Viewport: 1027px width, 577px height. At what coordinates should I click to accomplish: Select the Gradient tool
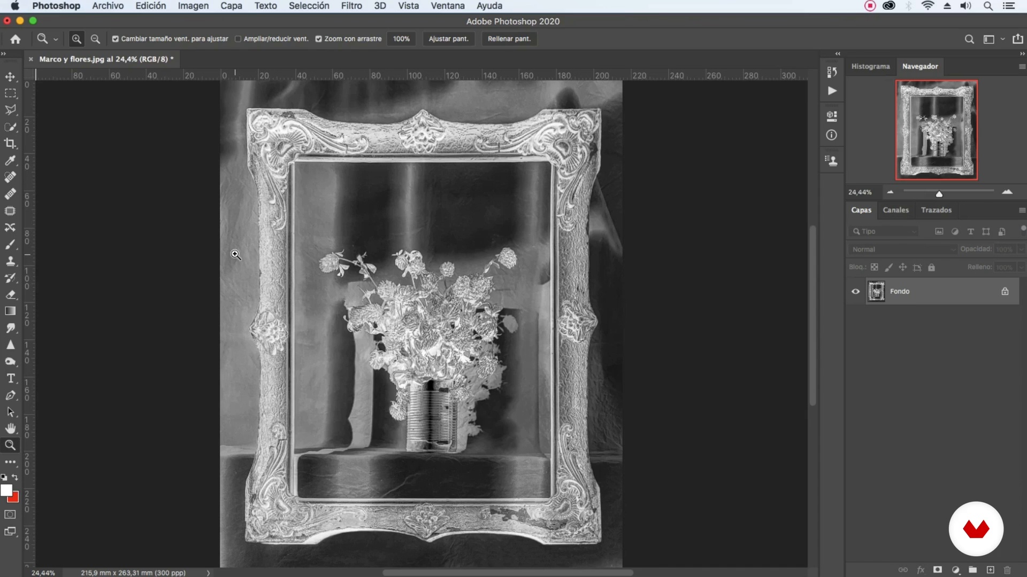click(x=10, y=311)
